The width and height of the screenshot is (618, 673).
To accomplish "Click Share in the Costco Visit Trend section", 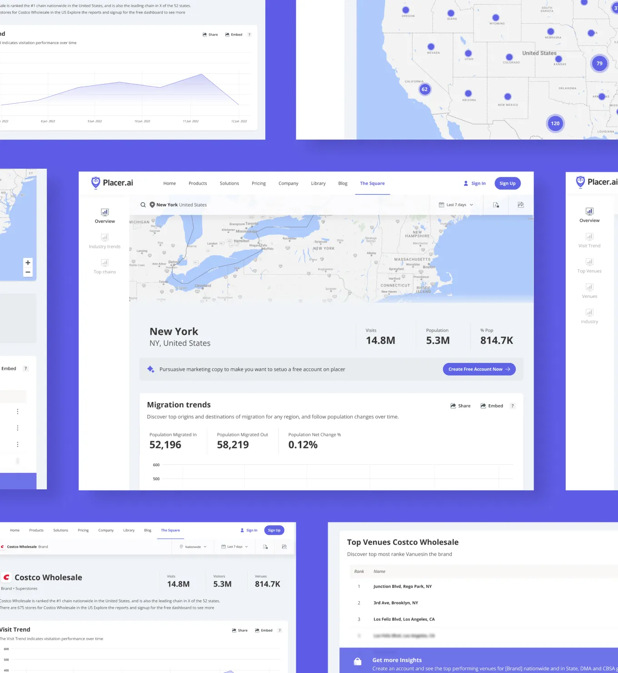I will pos(239,630).
